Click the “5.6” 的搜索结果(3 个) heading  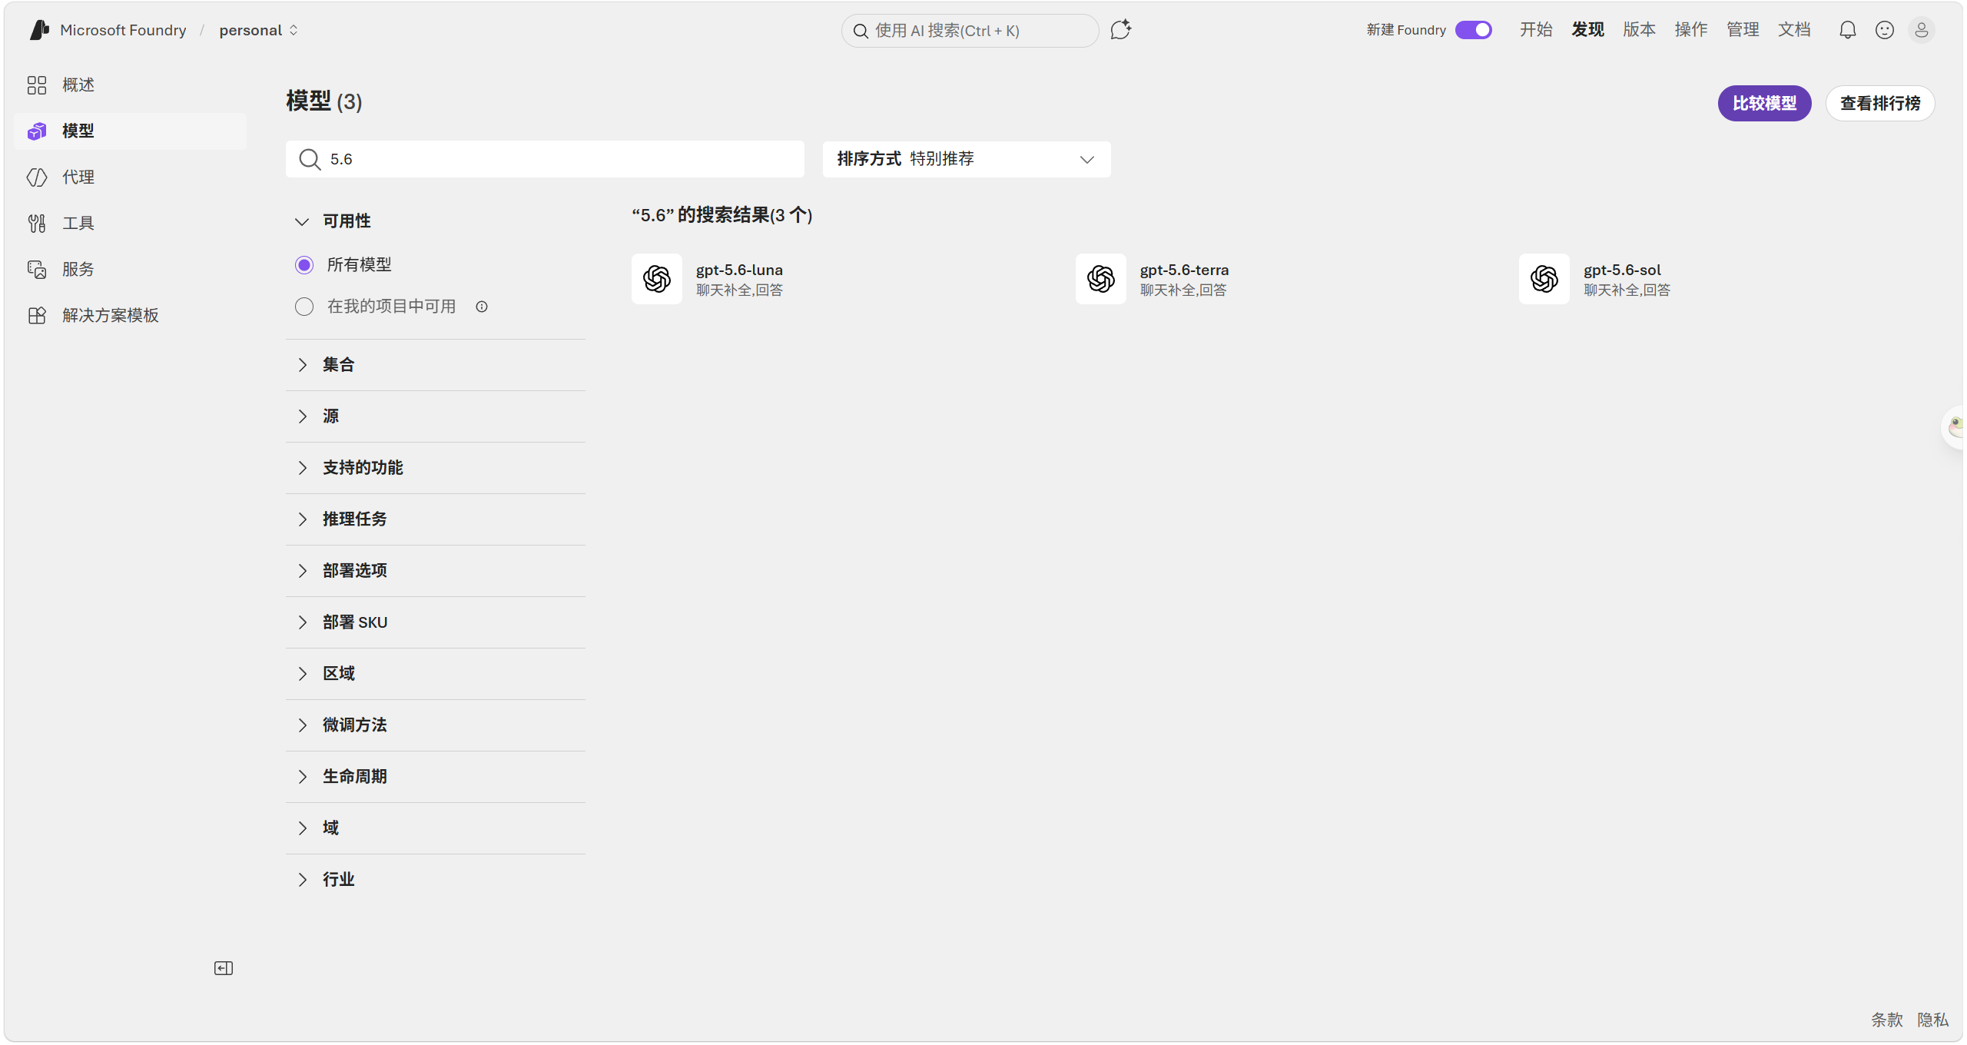722,215
